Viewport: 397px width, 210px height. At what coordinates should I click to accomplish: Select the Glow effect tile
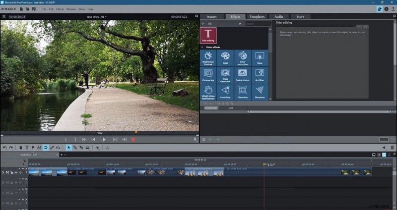point(260,58)
